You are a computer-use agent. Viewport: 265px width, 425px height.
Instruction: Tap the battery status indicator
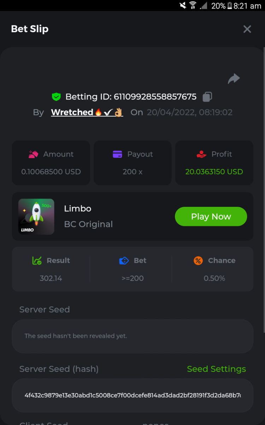pos(230,6)
